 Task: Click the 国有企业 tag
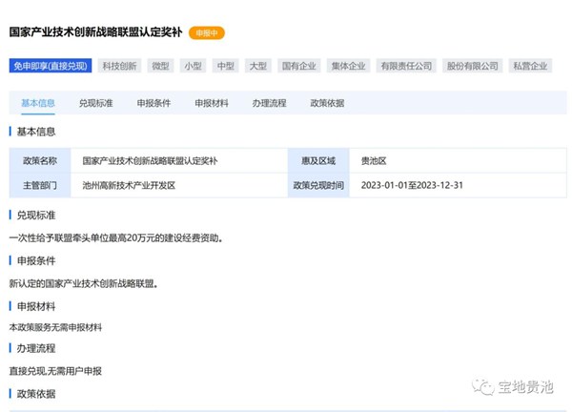click(x=299, y=66)
